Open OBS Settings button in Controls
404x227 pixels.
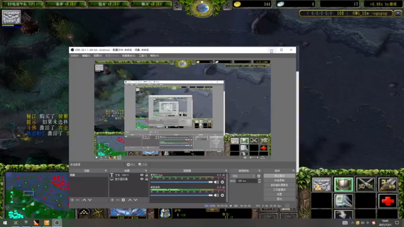[279, 194]
